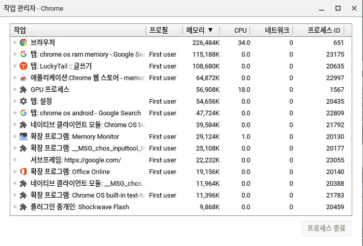Image resolution: width=363 pixels, height=246 pixels.
Task: Select the 탭: chrome os ram memory row
Action: pos(181,54)
